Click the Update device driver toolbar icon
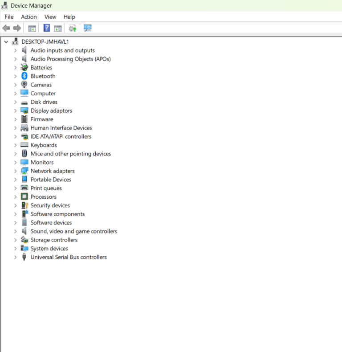This screenshot has width=342, height=352. 72,28
